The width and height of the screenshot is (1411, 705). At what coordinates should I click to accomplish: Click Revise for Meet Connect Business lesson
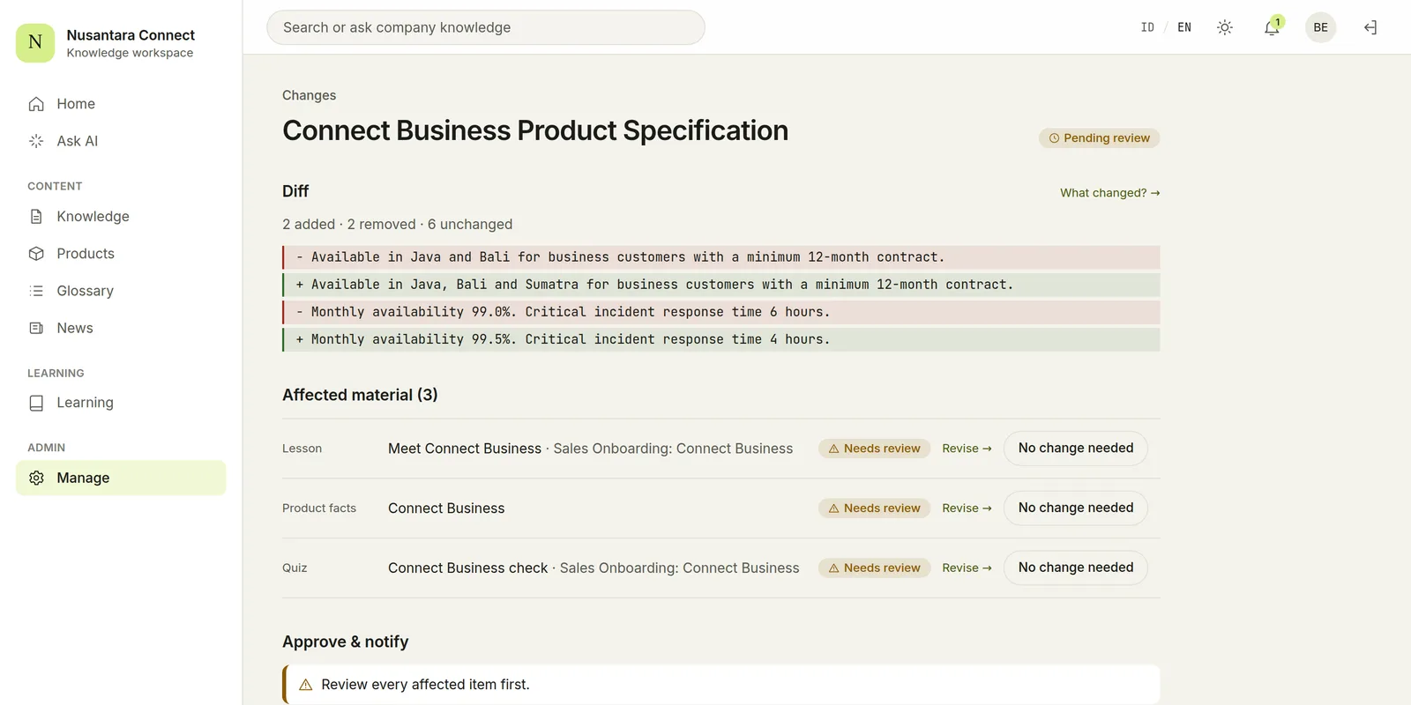967,449
